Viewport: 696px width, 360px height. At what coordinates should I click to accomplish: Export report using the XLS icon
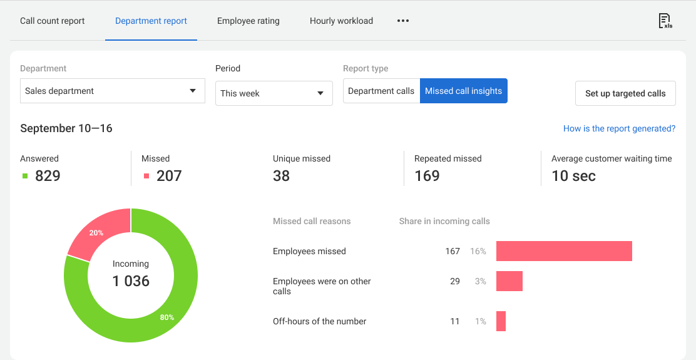coord(665,21)
